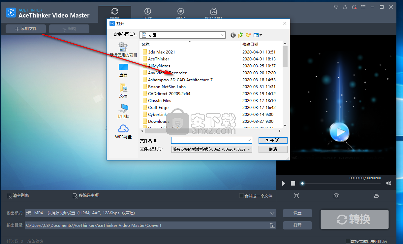Screen dimensions: 403x244
Task: Click the file list vertical scrollbar thumb
Action: pyautogui.click(x=285, y=56)
